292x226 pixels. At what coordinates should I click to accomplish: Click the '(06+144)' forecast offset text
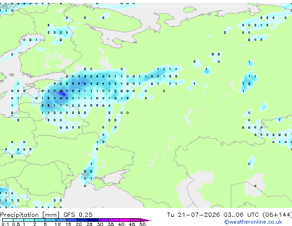point(277,215)
